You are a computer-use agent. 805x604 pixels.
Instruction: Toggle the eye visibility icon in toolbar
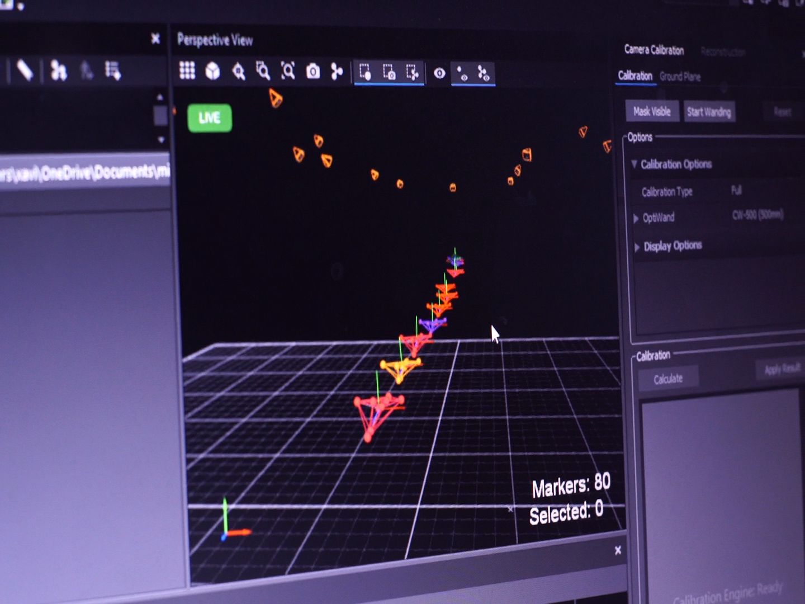[x=439, y=73]
